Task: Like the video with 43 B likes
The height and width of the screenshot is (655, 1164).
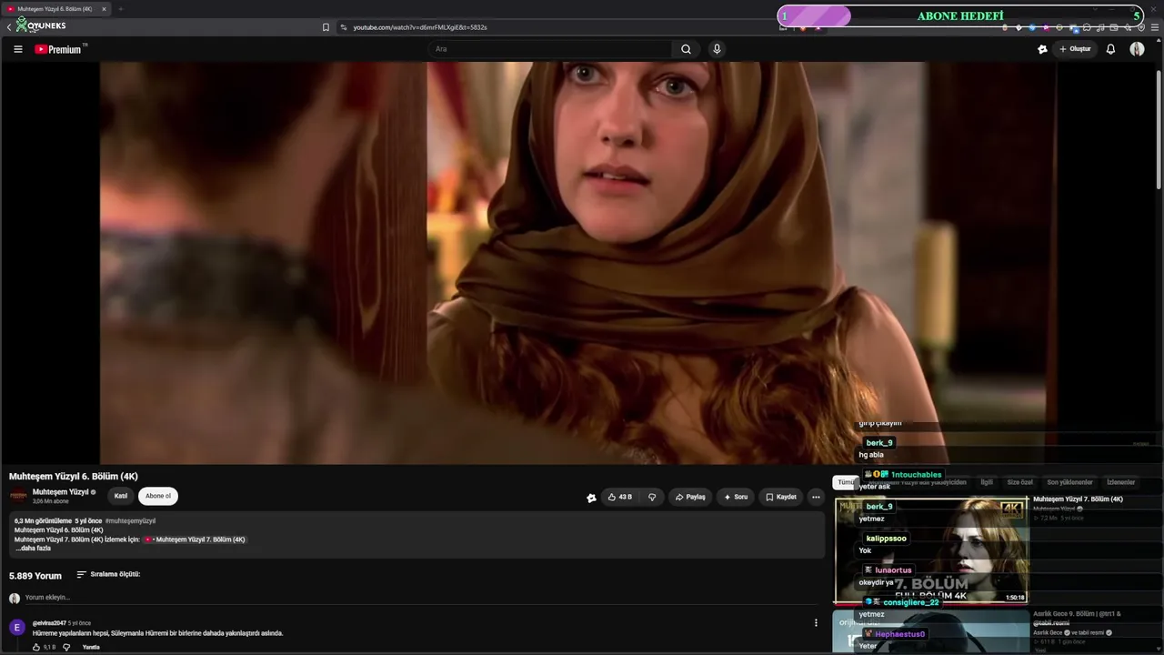Action: coord(620,497)
